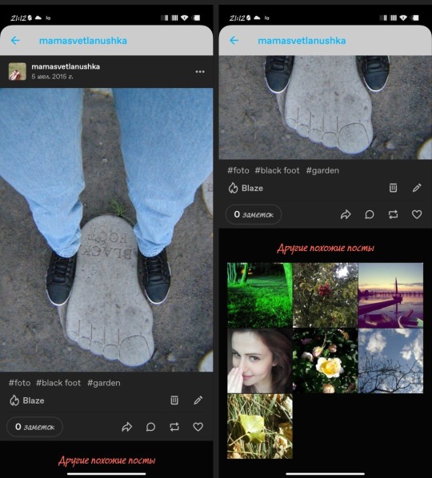Tap the Blaze button on the right screen
The width and height of the screenshot is (432, 478).
pos(246,188)
